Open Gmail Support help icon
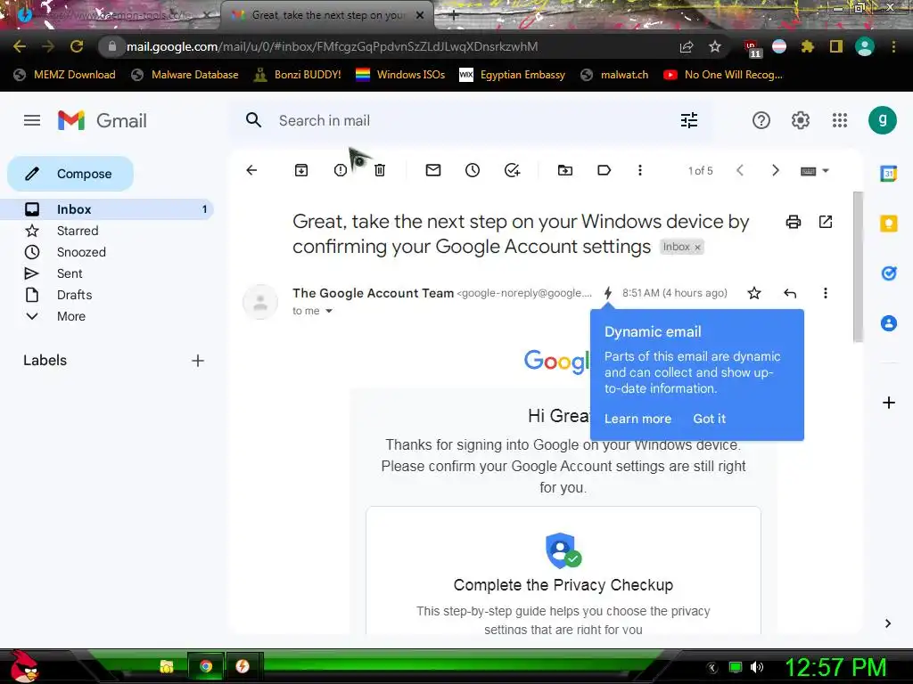The height and width of the screenshot is (684, 913). tap(761, 120)
